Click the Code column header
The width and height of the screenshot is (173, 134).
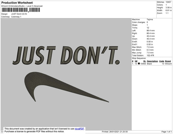161,61
